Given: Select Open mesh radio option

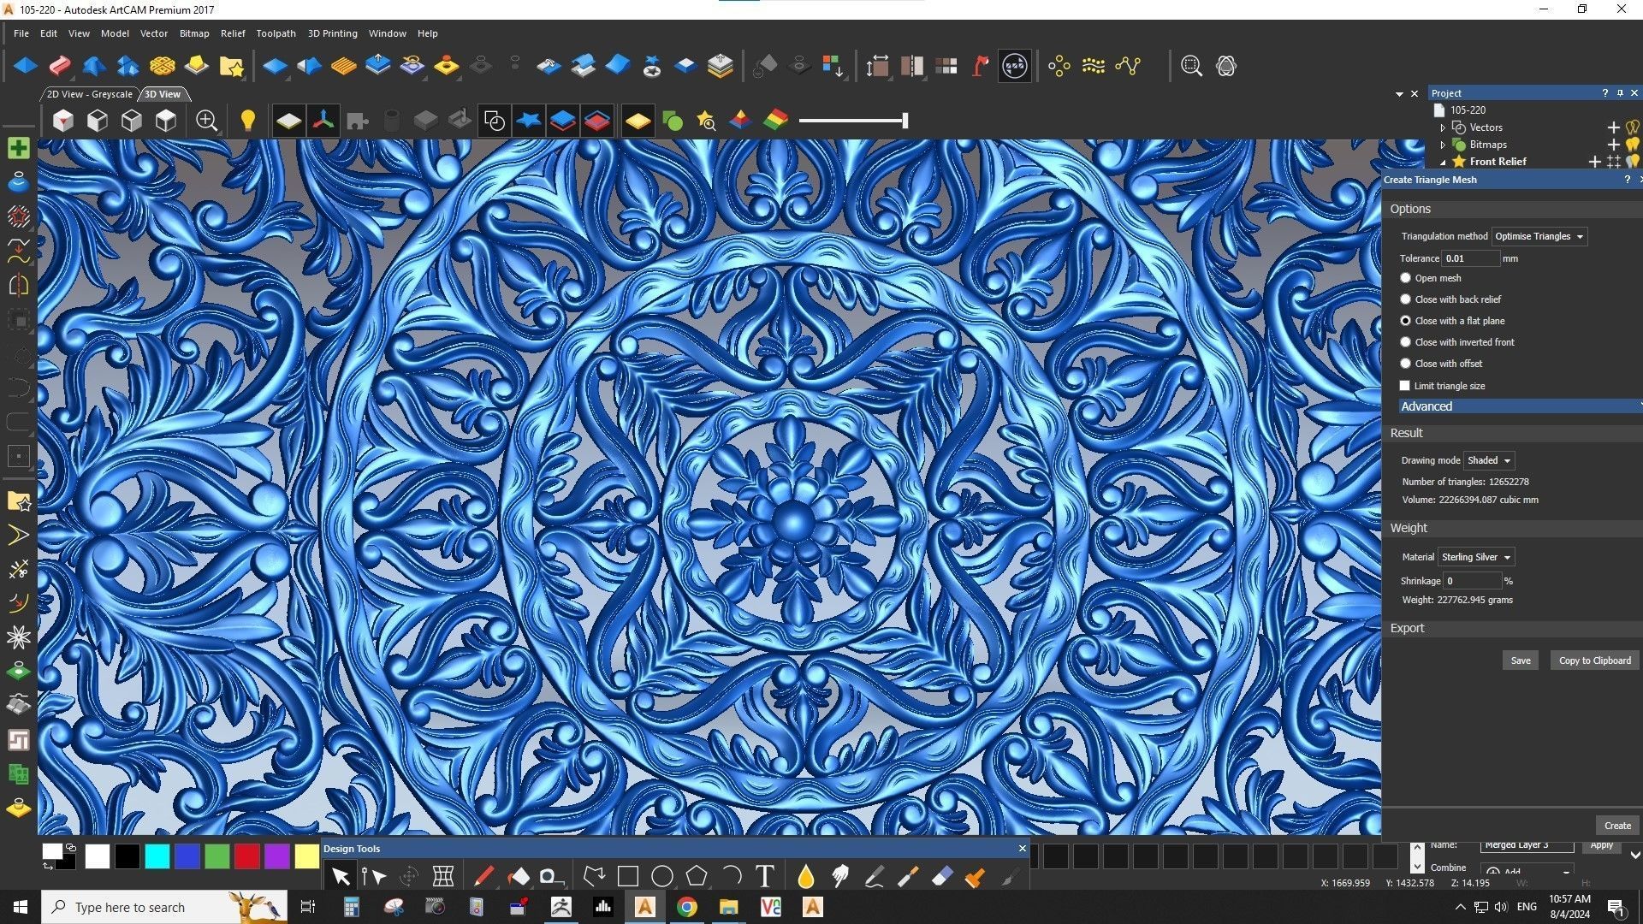Looking at the screenshot, I should [1405, 278].
